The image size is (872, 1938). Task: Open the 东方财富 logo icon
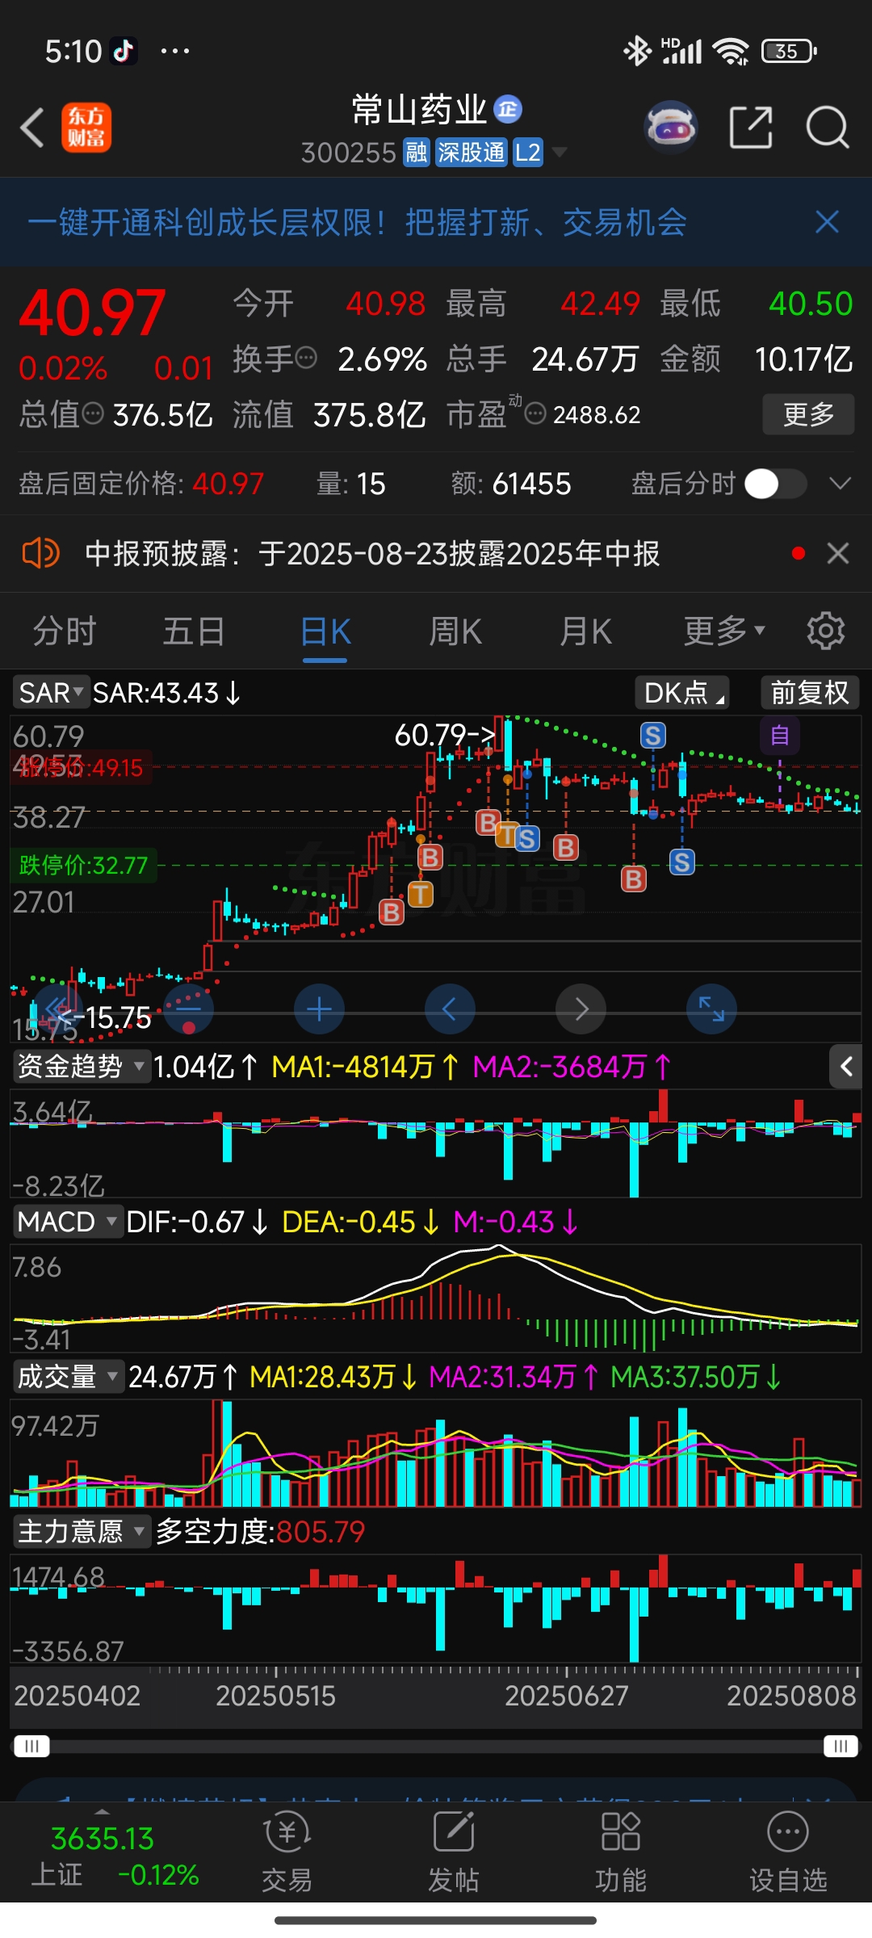(x=86, y=128)
